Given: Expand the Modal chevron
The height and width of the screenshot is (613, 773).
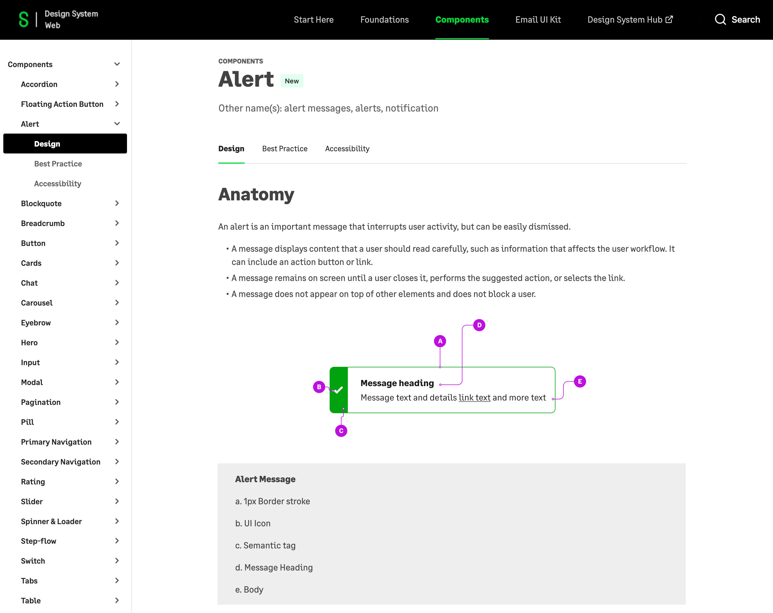Looking at the screenshot, I should 117,382.
